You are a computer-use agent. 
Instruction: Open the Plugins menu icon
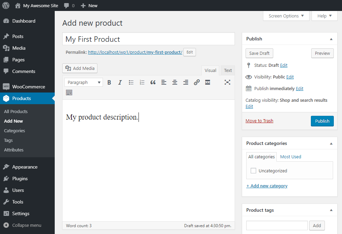tap(6, 179)
